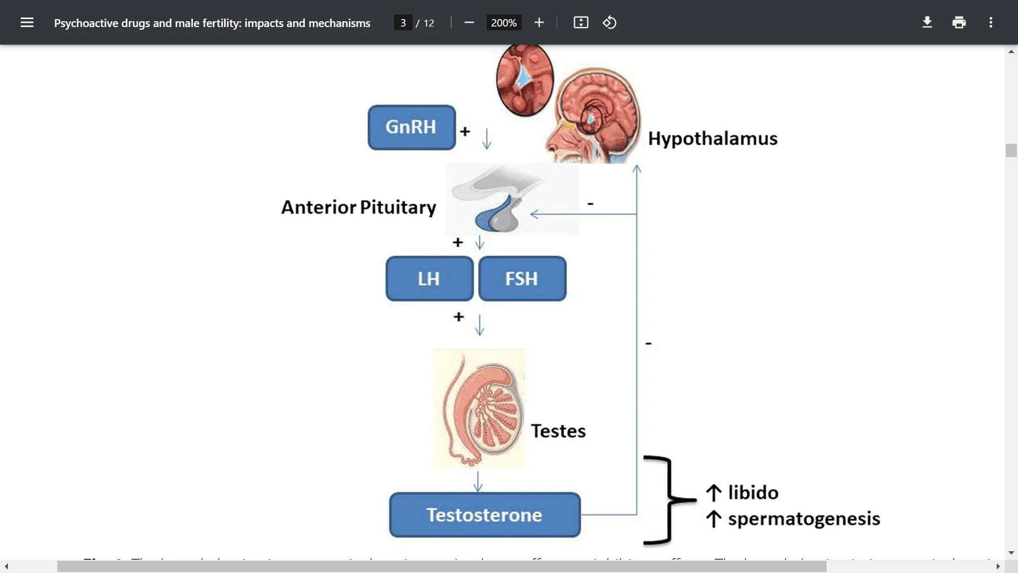
Task: Click the horizontal scroll left arrow
Action: click(6, 567)
